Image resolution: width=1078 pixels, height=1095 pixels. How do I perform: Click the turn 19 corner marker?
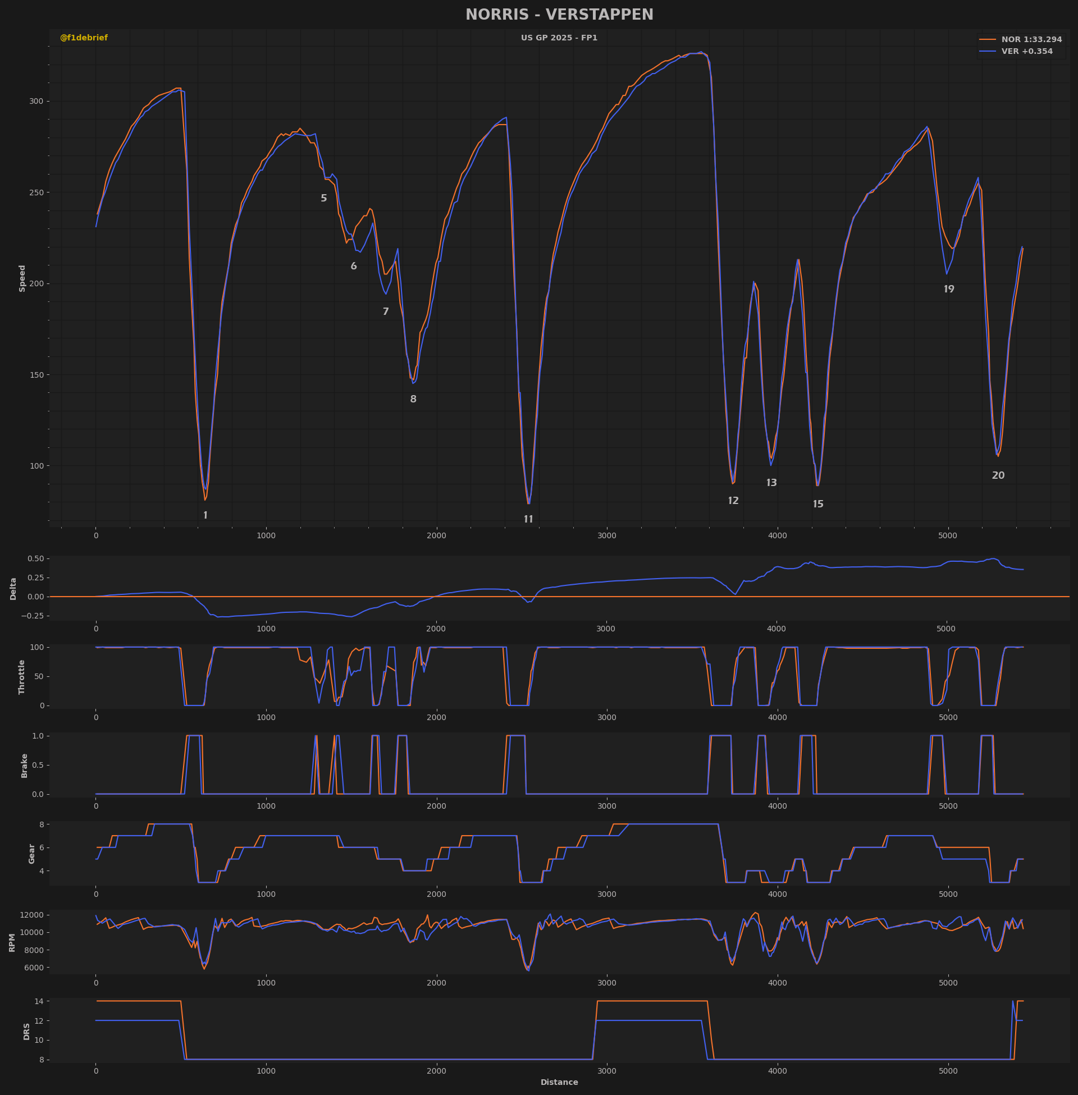[x=949, y=289]
